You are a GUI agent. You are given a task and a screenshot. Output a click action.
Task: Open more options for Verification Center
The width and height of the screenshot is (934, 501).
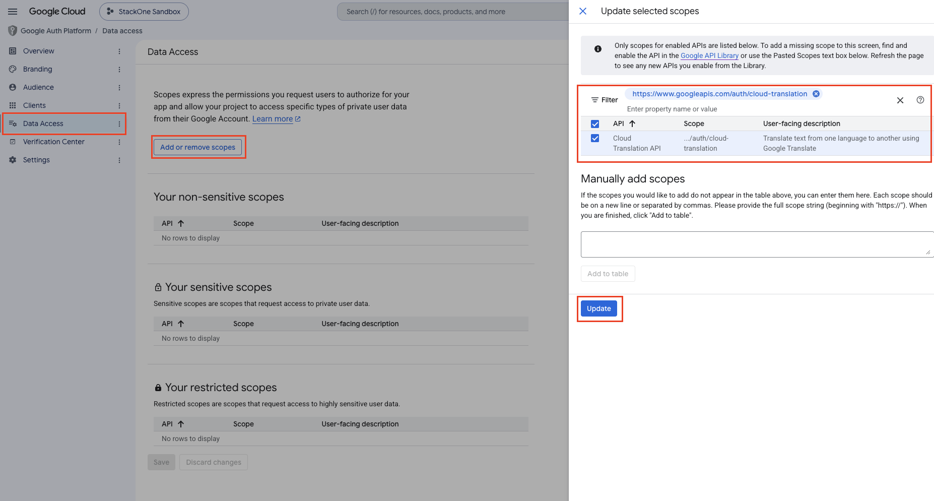pyautogui.click(x=119, y=142)
